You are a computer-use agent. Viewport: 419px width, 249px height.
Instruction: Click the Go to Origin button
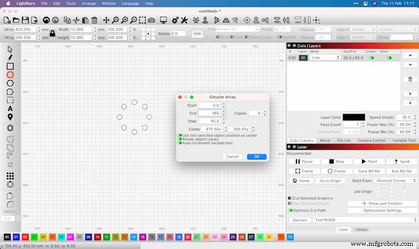coord(330,180)
